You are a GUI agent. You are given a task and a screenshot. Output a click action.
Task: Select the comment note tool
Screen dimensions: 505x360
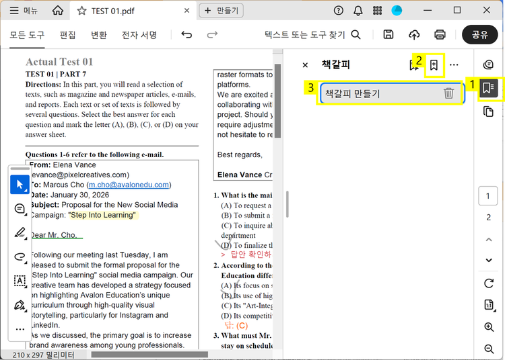[x=20, y=209]
